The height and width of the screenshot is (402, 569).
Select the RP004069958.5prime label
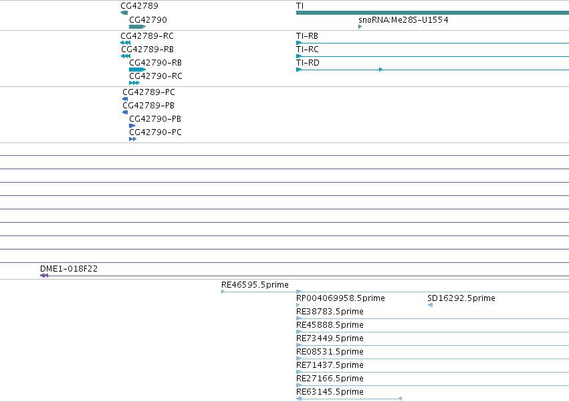click(x=340, y=298)
